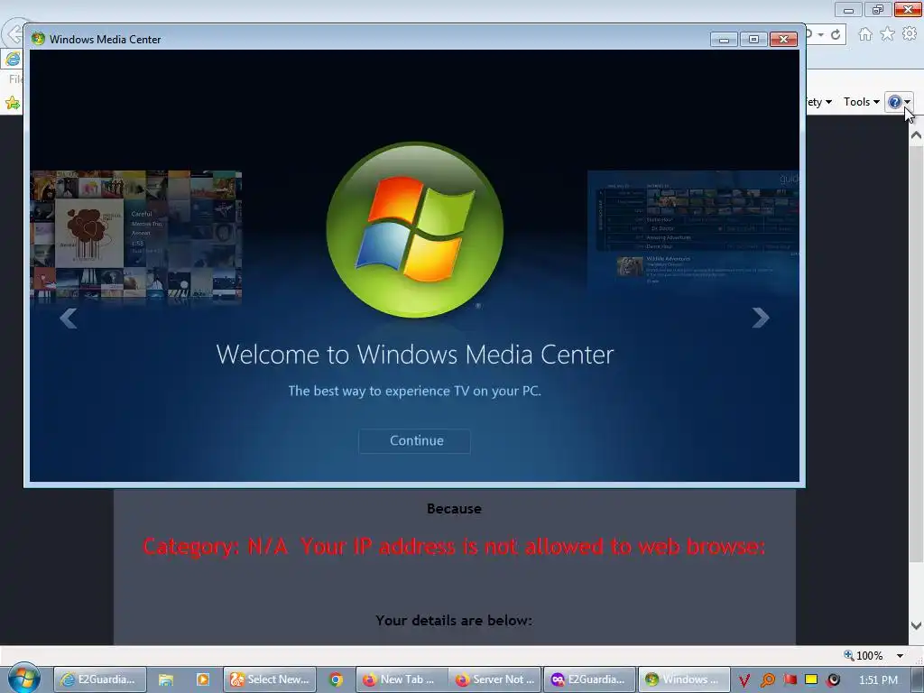Click 'Welcome to Windows Media Center' heading

pyautogui.click(x=415, y=354)
